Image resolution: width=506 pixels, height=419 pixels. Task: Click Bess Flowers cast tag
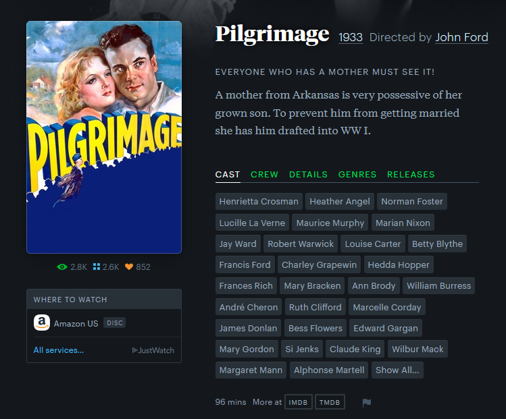coord(315,328)
